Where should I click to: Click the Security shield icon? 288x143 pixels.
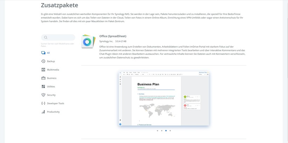click(x=43, y=95)
